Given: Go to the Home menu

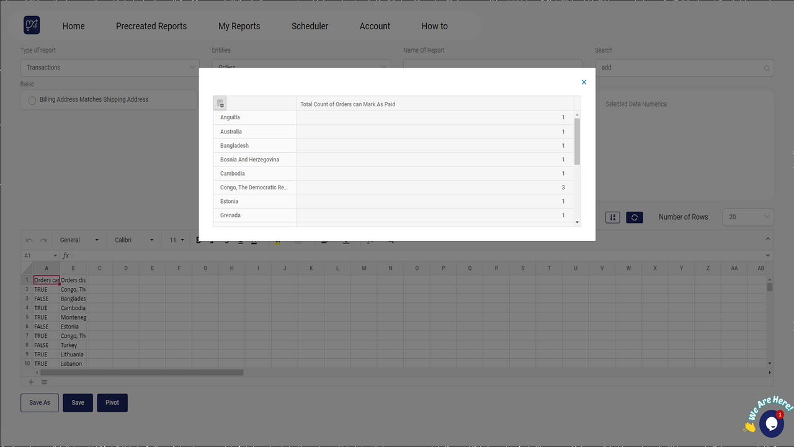Looking at the screenshot, I should [73, 26].
